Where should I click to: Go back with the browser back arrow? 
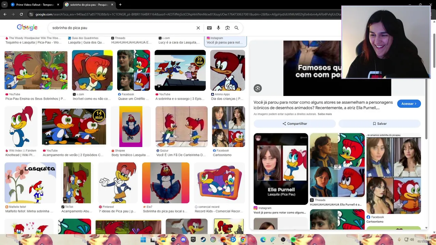coord(5,14)
